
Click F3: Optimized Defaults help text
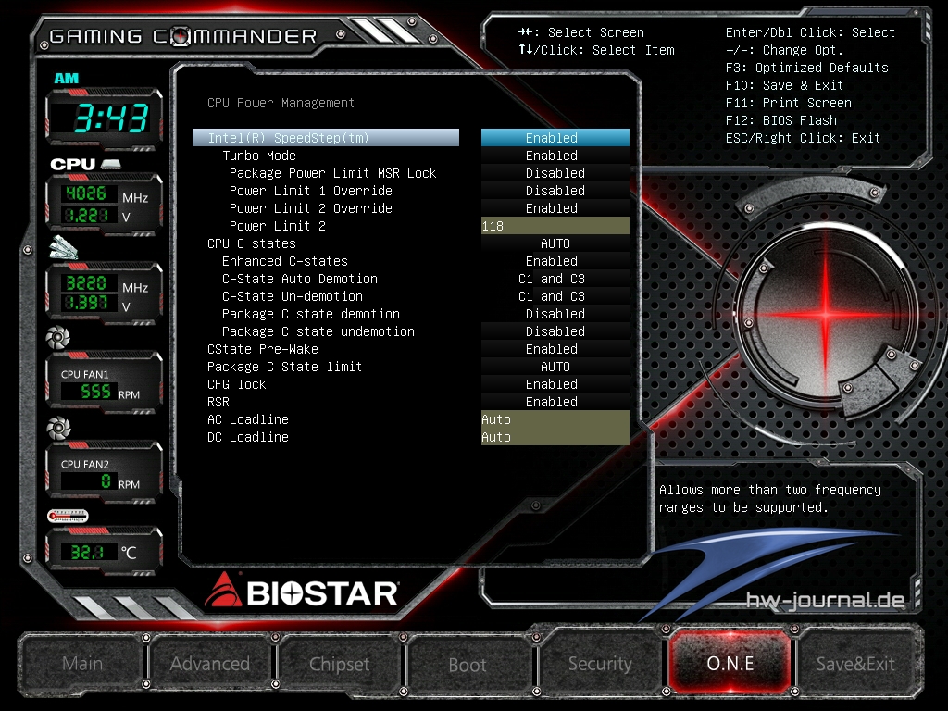(x=806, y=68)
